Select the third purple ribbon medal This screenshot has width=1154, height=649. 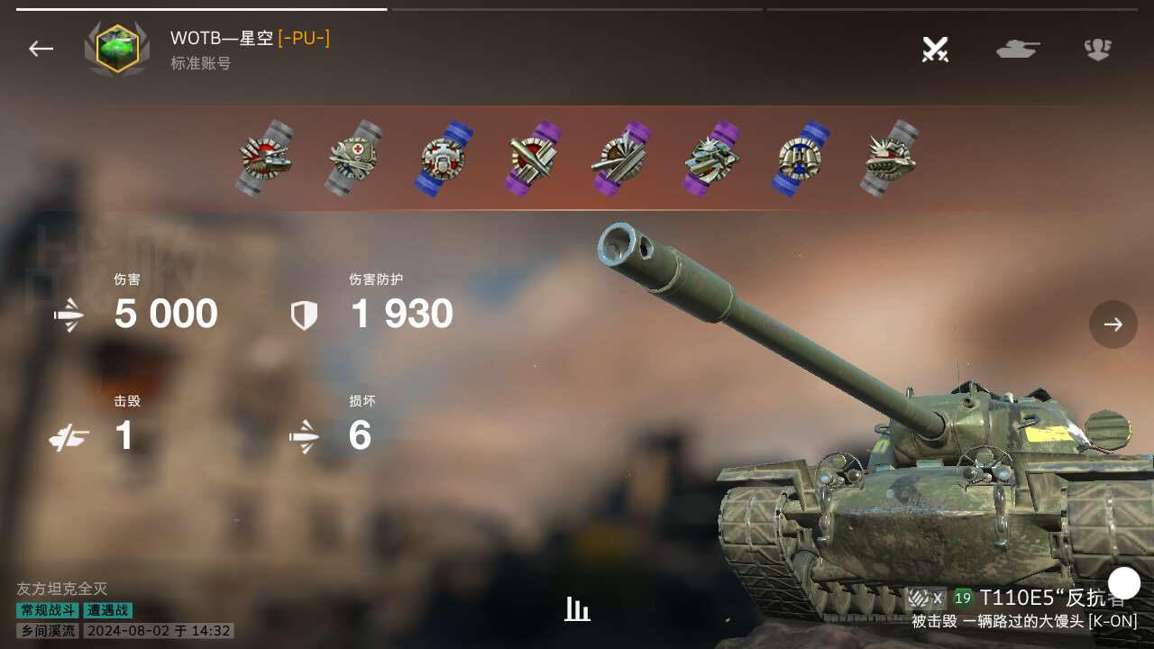click(x=711, y=158)
